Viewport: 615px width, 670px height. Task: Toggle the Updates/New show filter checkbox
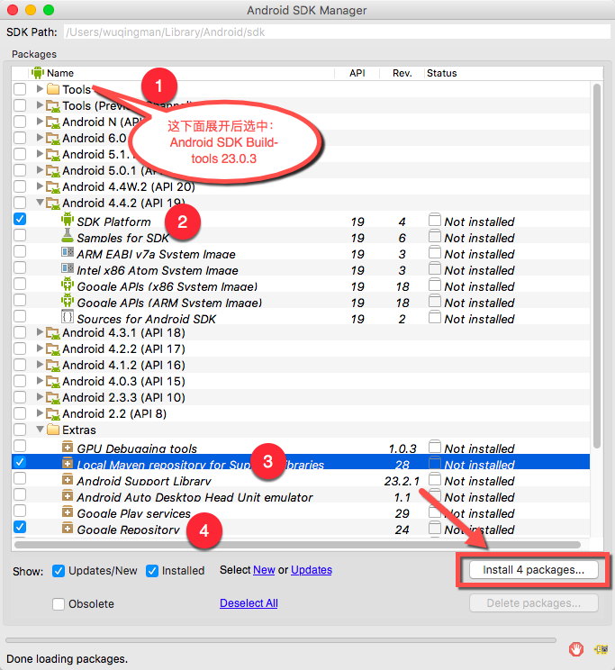coord(59,571)
